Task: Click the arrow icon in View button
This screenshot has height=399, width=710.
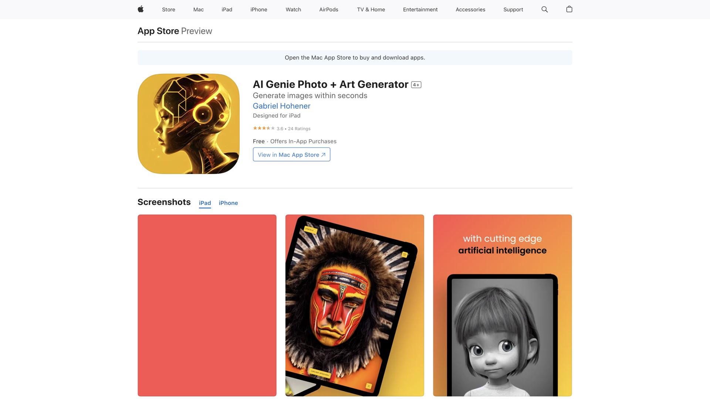Action: [323, 155]
